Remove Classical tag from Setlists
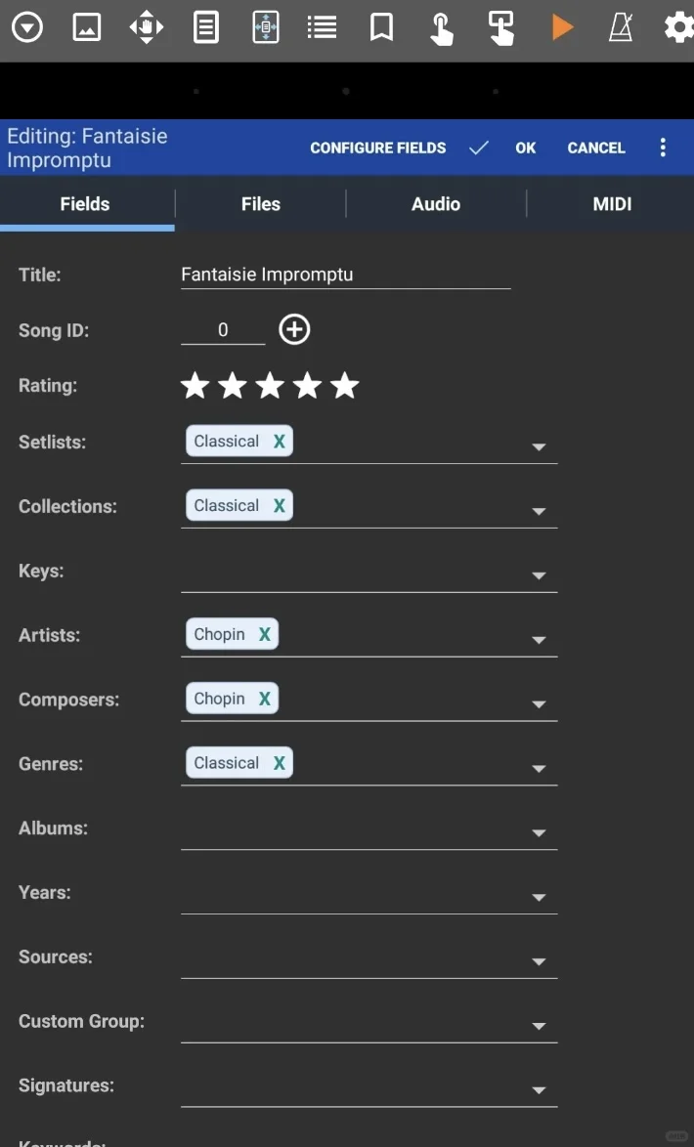694x1147 pixels. click(x=280, y=442)
